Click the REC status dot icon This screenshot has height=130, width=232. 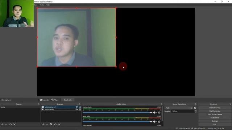point(192,129)
